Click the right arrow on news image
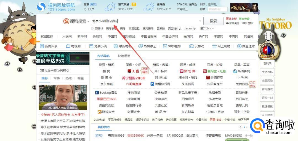This screenshot has width=298, height=141. [85, 98]
